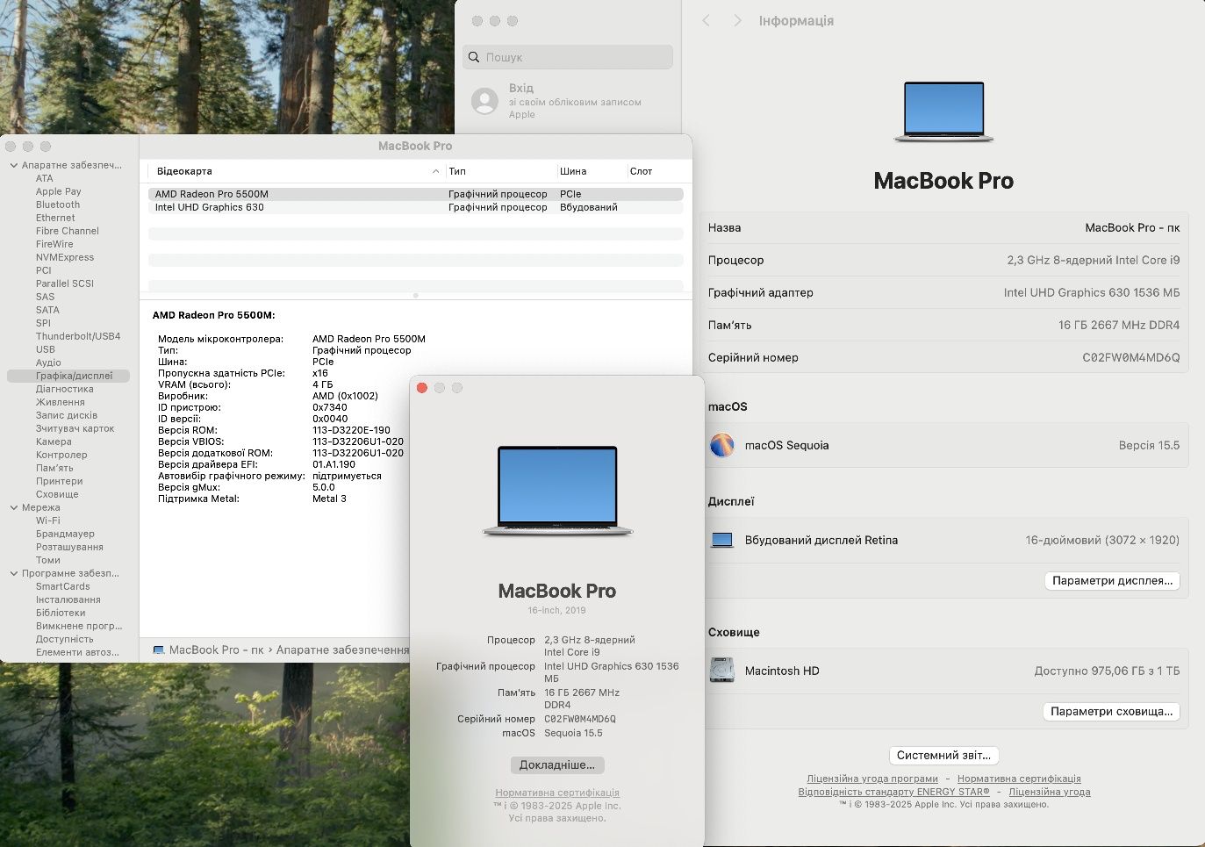1205x847 pixels.
Task: Open the ENERGY STAR compliance link
Action: pos(893,792)
